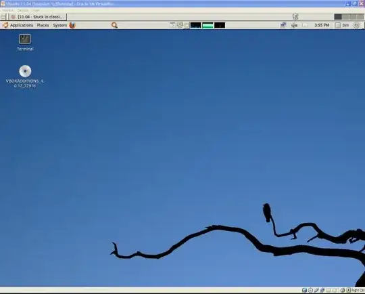
Task: Open the Places menu
Action: [x=43, y=25]
